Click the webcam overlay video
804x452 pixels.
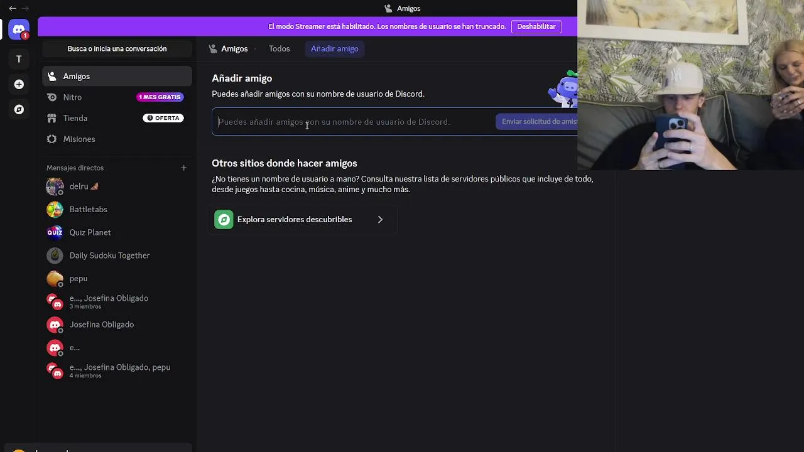[690, 85]
